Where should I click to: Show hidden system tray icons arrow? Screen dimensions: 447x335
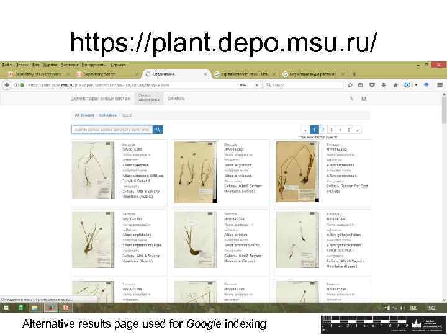379,308
